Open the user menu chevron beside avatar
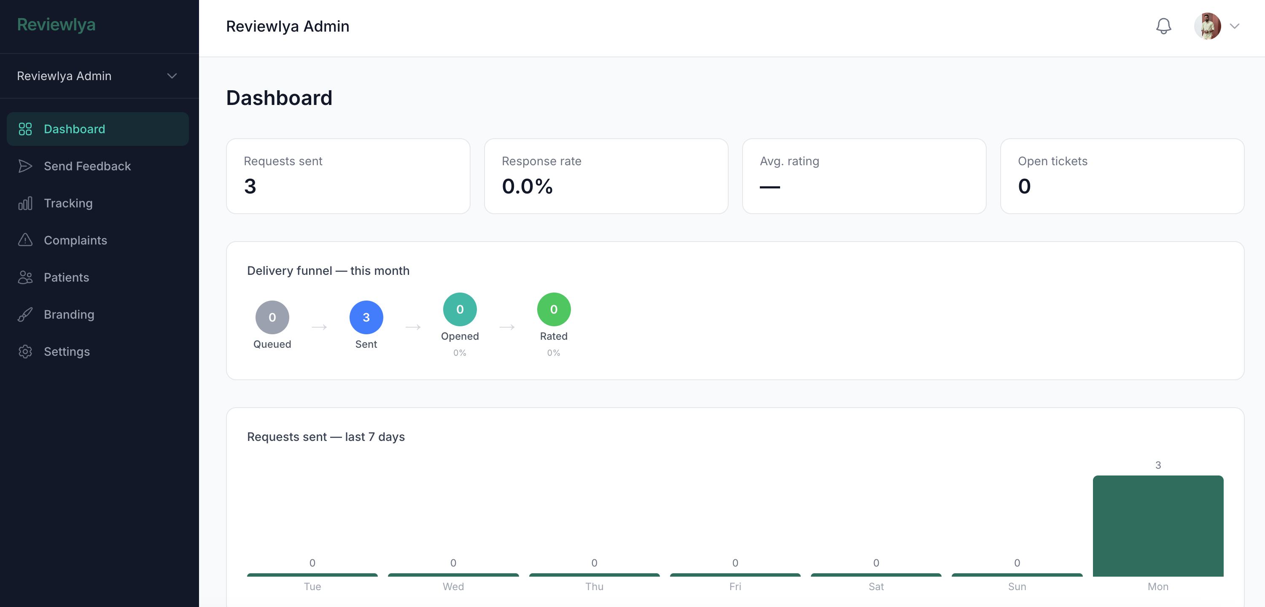 [1234, 26]
